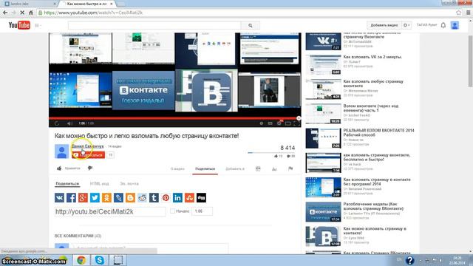Share the video to Digg
473x266 pixels.
coord(201,198)
